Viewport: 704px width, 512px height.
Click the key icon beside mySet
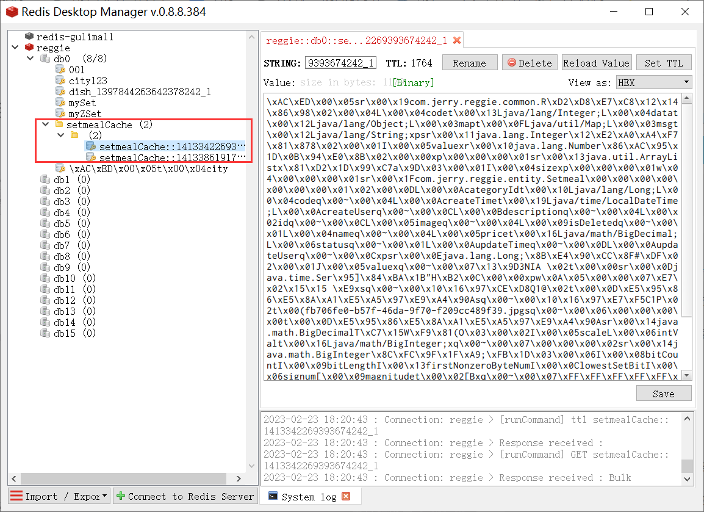tap(60, 102)
